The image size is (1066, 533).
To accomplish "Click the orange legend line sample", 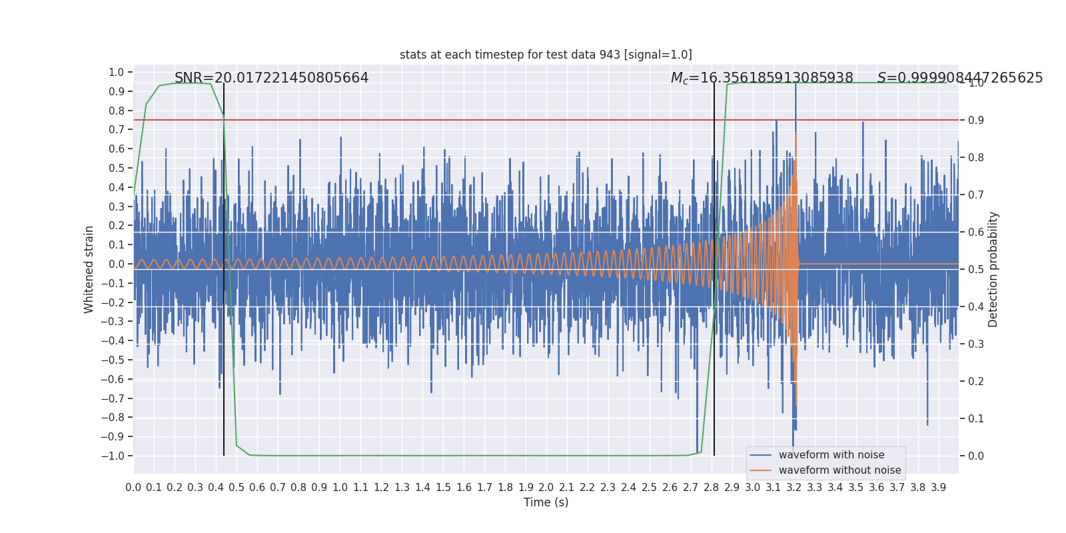I will (760, 470).
